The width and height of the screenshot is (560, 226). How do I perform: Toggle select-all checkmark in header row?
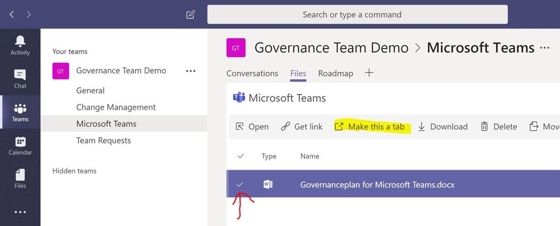click(x=240, y=156)
